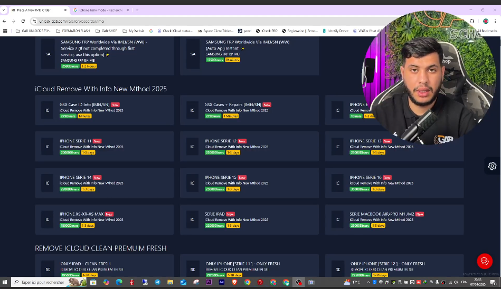Screen dimensions: 501x289
Task: Choose ONLY IPAD - CLEAN FRESH service
Action: (x=105, y=266)
